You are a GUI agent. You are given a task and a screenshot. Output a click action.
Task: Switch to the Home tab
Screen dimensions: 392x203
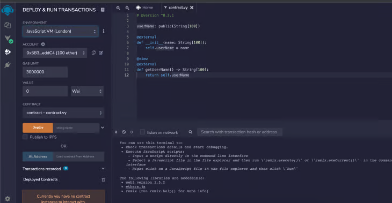tap(144, 7)
